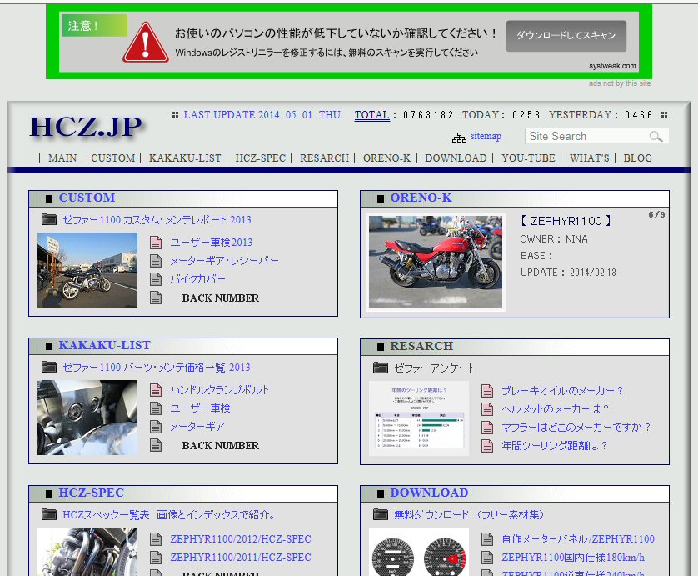Screen dimensions: 698x576
Task: Click the document icon beside ZEPHYR1100/2011/HCZ-SPEC
Action: click(x=156, y=558)
